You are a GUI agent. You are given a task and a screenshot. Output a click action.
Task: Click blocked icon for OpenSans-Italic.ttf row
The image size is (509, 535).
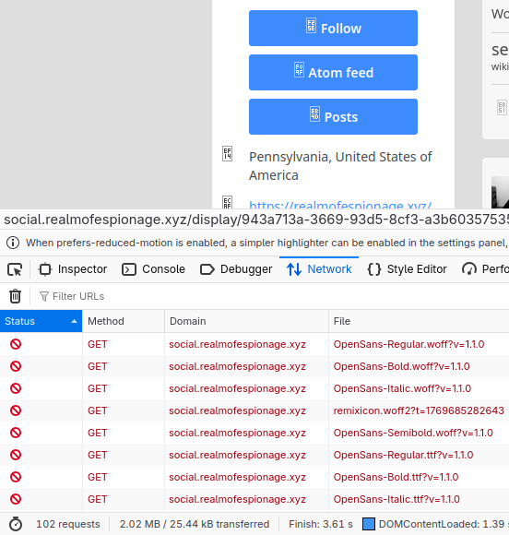16,499
